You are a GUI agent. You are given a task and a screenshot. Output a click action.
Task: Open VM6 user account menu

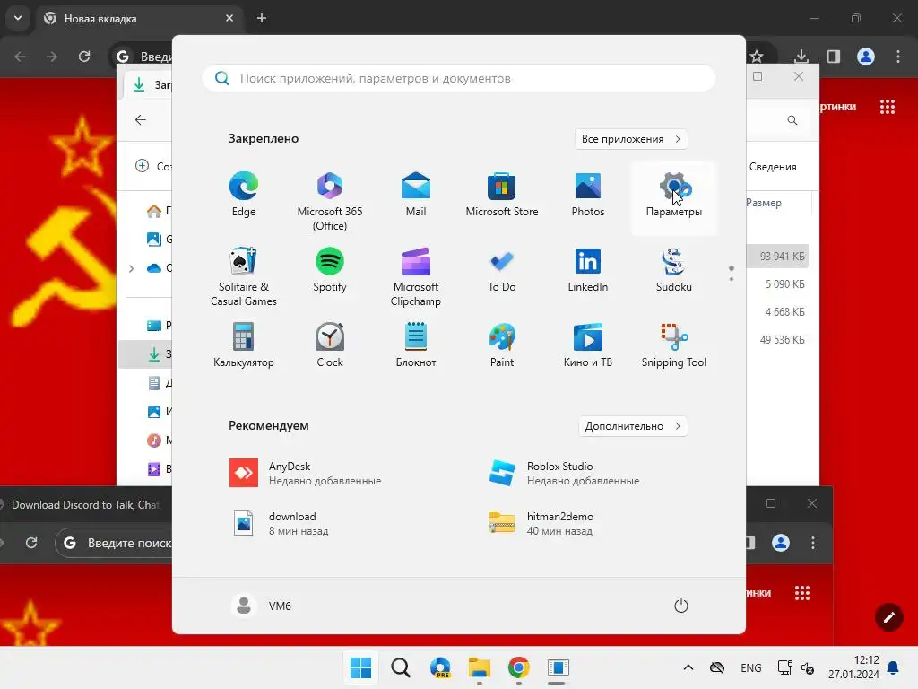[261, 606]
